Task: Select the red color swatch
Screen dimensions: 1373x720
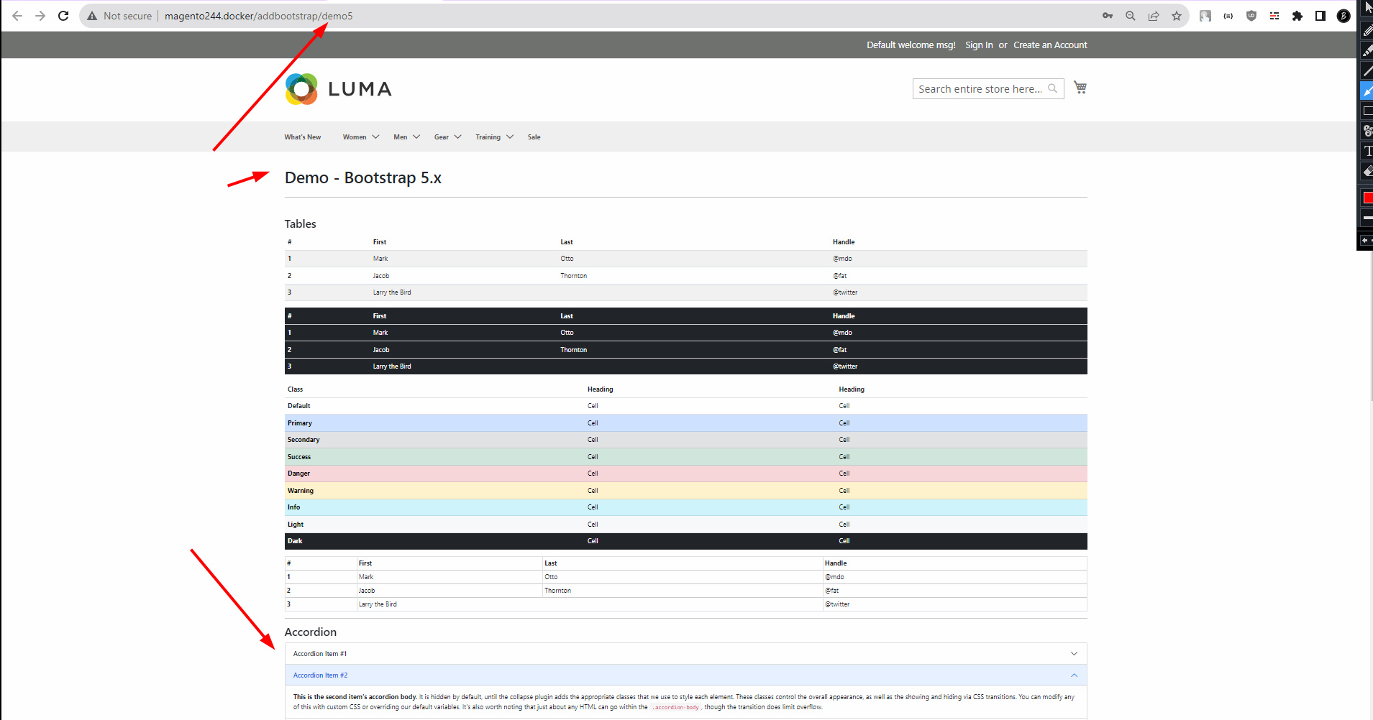Action: (1367, 196)
